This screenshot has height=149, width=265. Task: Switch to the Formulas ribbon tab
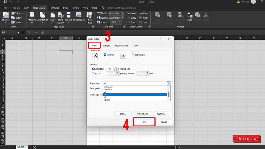tap(54, 8)
